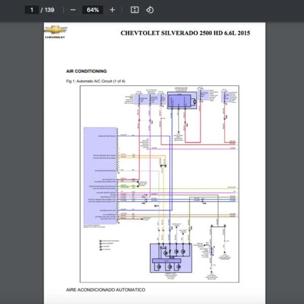304x304 pixels.
Task: Click the CHEVROLET wordmark under the logo
Action: click(x=55, y=37)
